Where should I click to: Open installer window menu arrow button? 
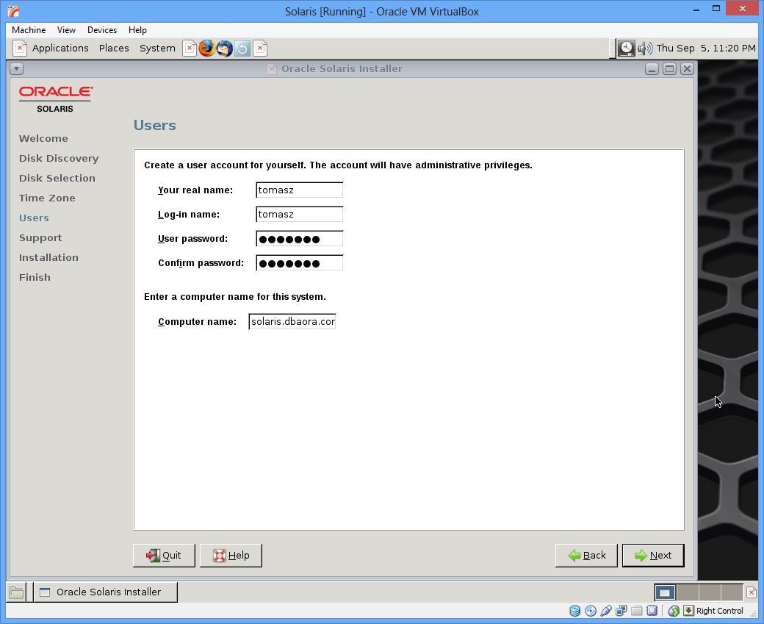coord(17,69)
